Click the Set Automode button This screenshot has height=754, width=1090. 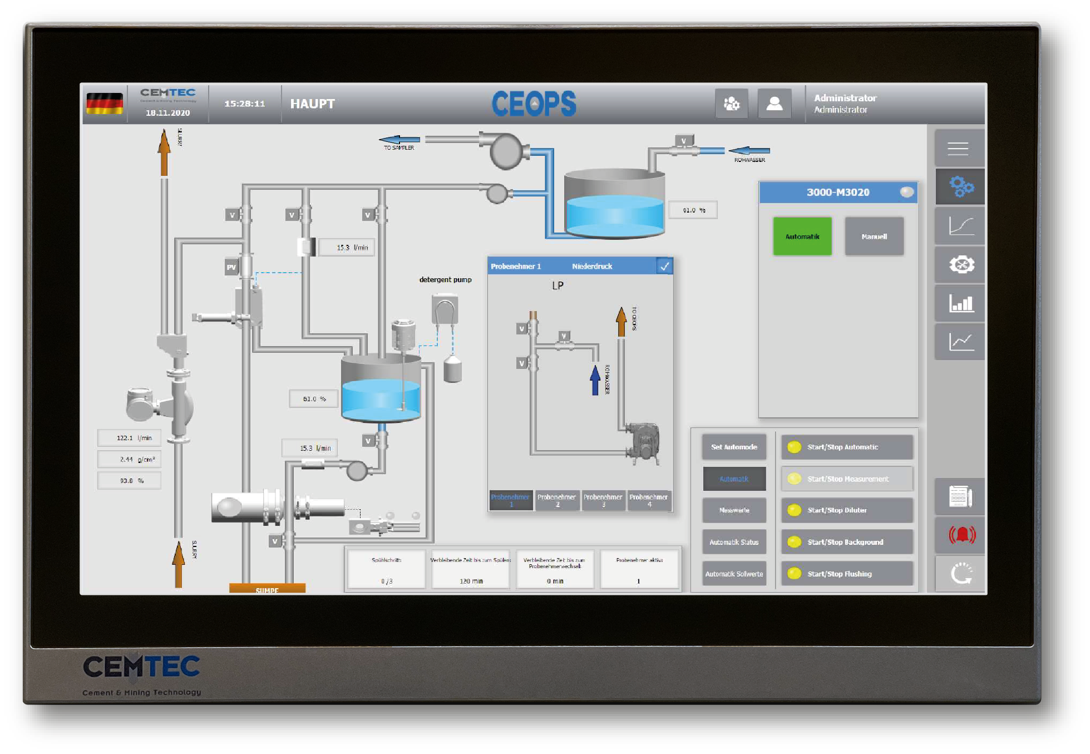coord(734,447)
